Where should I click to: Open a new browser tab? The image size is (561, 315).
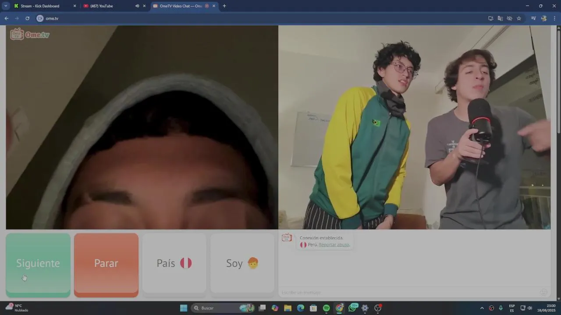(224, 6)
